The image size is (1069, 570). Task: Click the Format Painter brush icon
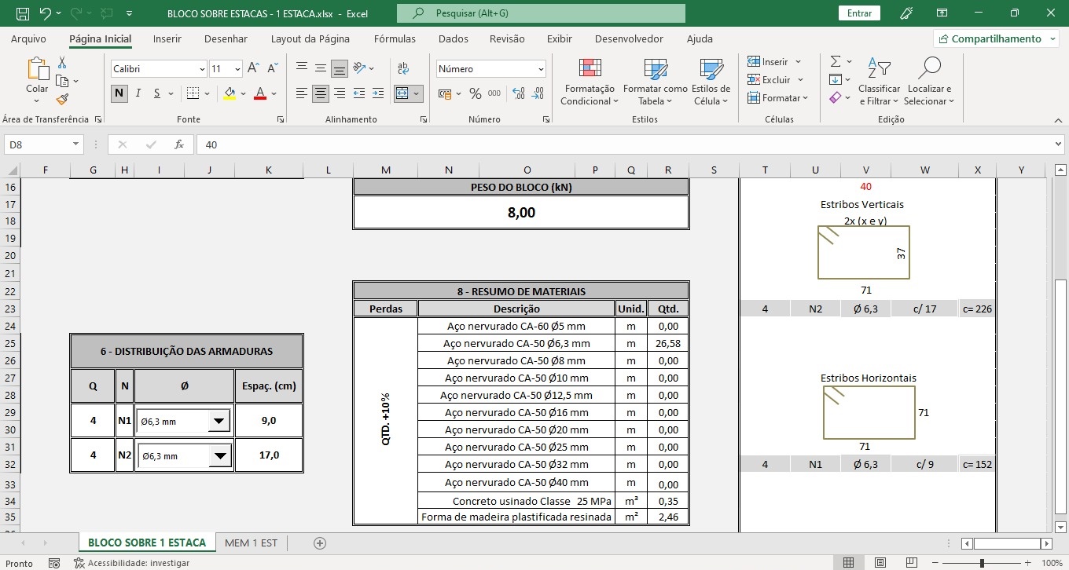(62, 99)
